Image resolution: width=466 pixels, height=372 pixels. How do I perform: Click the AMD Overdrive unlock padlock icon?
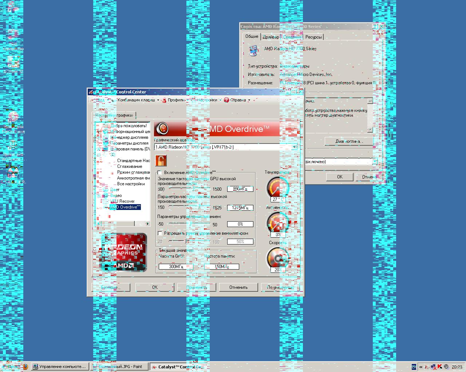point(161,160)
